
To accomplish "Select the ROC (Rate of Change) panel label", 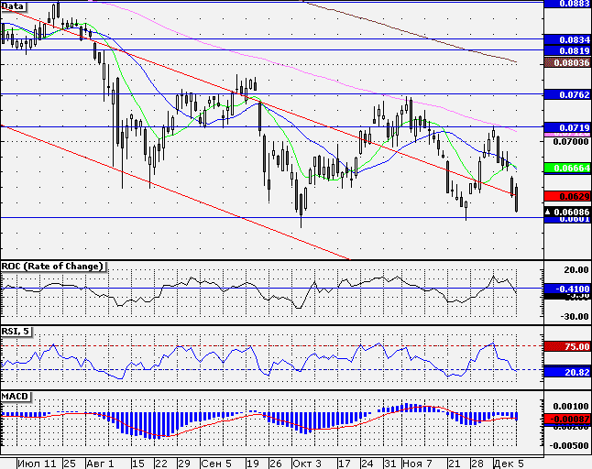I will pos(53,267).
